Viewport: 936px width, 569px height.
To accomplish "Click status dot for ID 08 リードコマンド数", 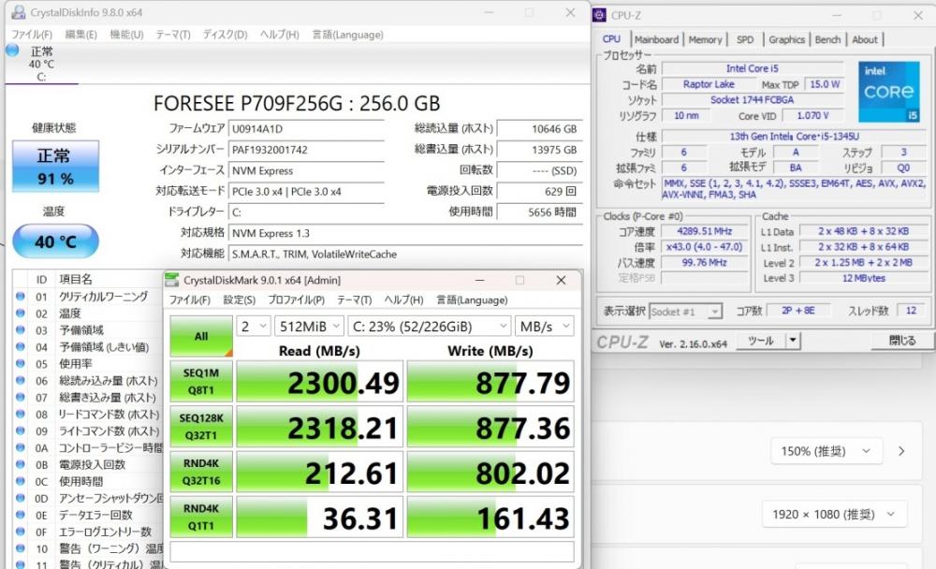I will click(x=21, y=414).
